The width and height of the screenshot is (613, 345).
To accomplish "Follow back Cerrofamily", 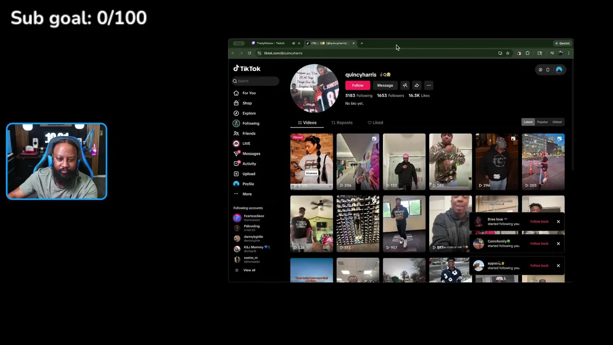I will (539, 243).
